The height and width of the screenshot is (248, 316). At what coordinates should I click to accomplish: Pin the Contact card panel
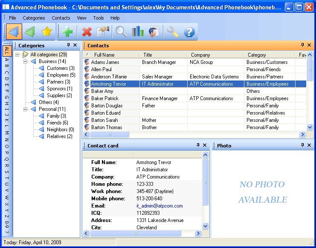click(198, 145)
